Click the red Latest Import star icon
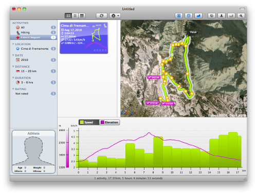Screen dimensions: 257x195 coord(17,37)
